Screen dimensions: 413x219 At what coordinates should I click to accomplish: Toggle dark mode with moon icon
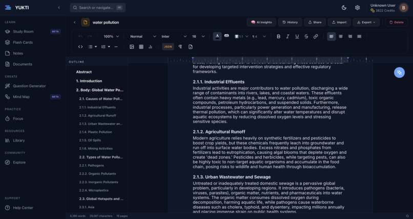[x=344, y=8]
